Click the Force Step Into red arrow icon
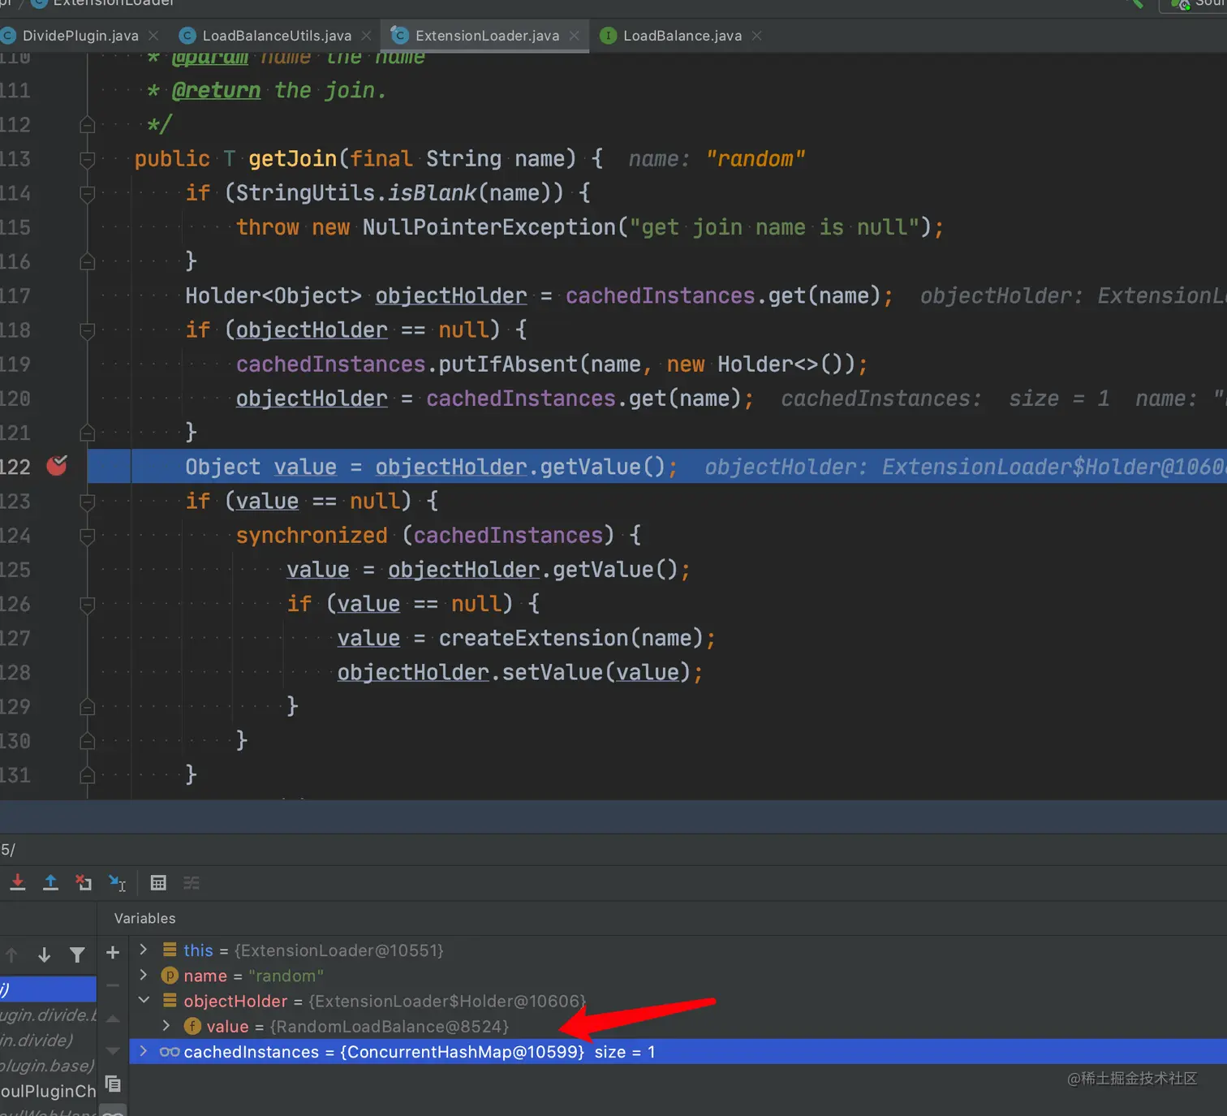The height and width of the screenshot is (1116, 1227). point(18,882)
